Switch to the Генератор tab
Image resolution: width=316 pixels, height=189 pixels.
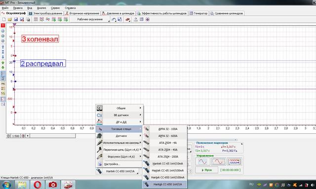pyautogui.click(x=198, y=13)
